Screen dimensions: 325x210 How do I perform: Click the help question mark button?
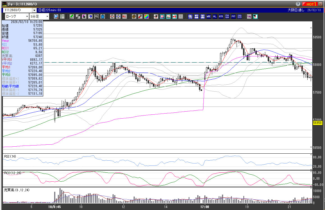(298, 4)
